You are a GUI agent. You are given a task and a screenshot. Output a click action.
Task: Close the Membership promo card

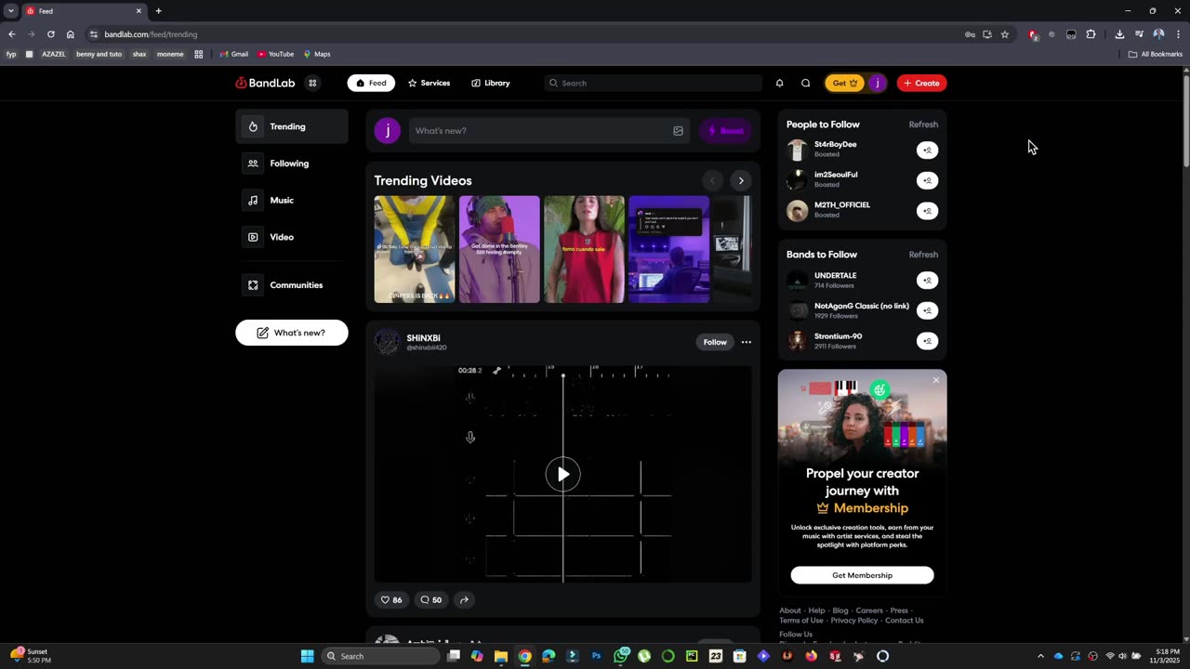tap(935, 380)
